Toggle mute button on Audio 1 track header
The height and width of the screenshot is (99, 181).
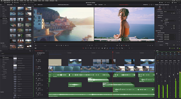point(42,75)
